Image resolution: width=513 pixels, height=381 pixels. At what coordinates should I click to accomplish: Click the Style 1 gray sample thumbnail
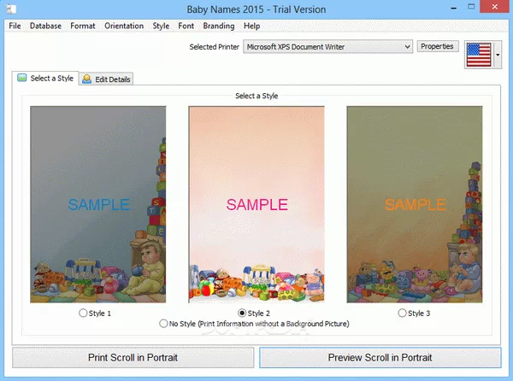[98, 204]
